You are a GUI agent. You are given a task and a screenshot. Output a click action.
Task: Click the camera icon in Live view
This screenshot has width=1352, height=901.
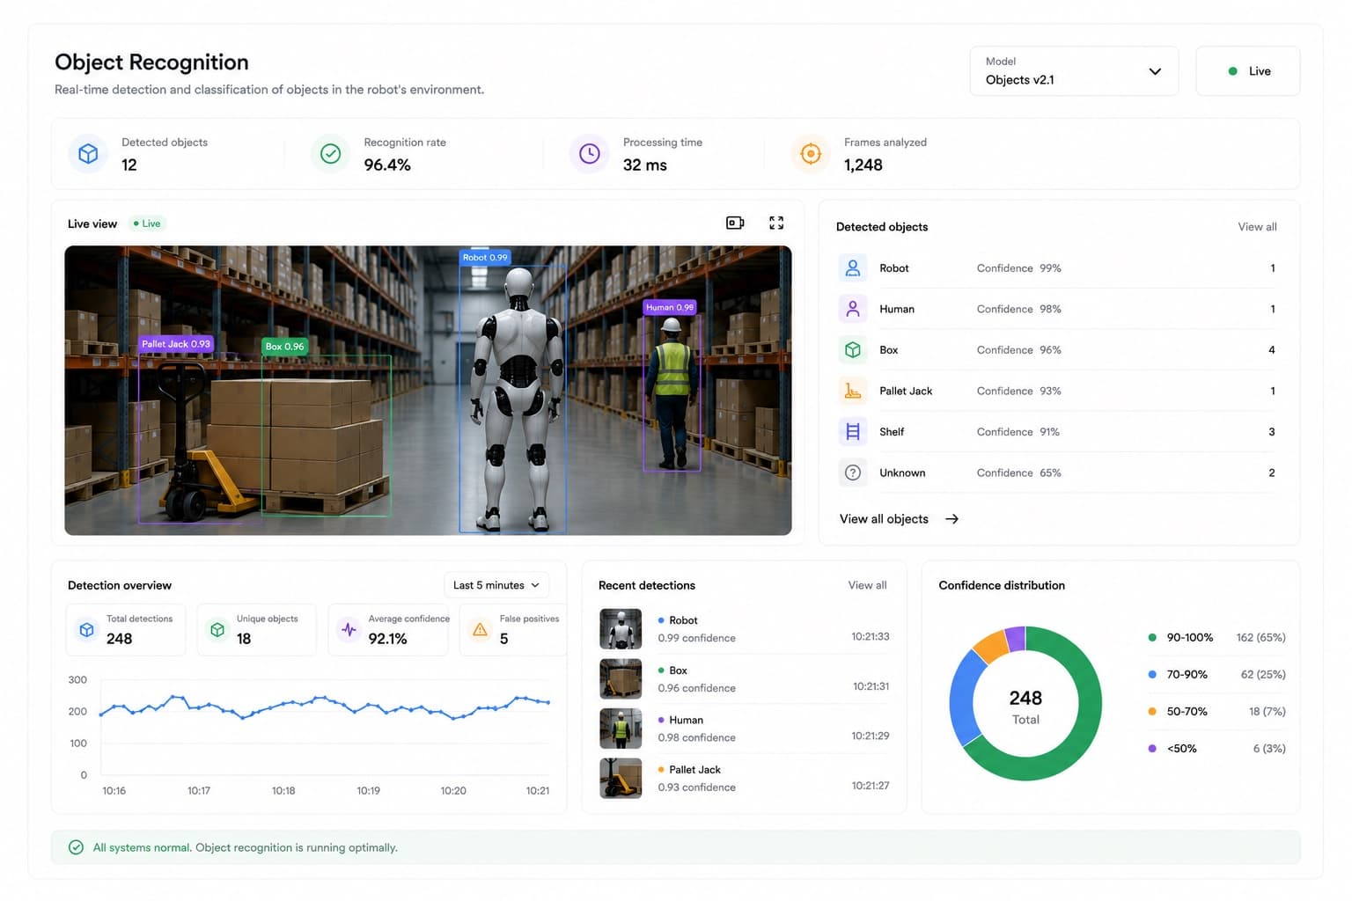pos(735,223)
